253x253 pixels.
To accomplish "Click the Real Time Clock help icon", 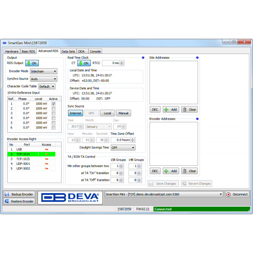I will coord(143,58).
